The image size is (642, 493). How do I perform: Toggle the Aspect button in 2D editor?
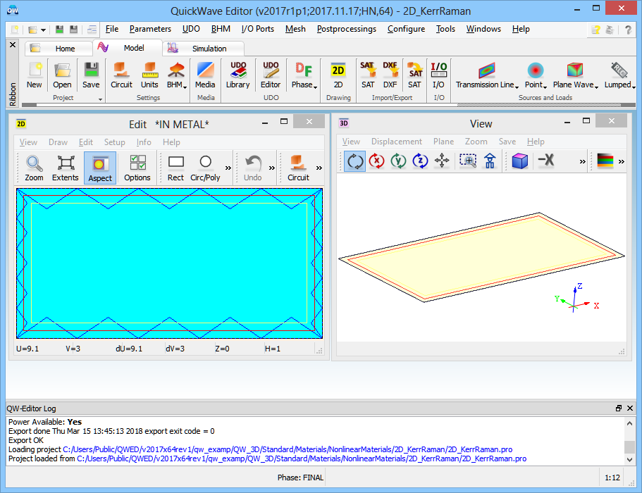[99, 168]
